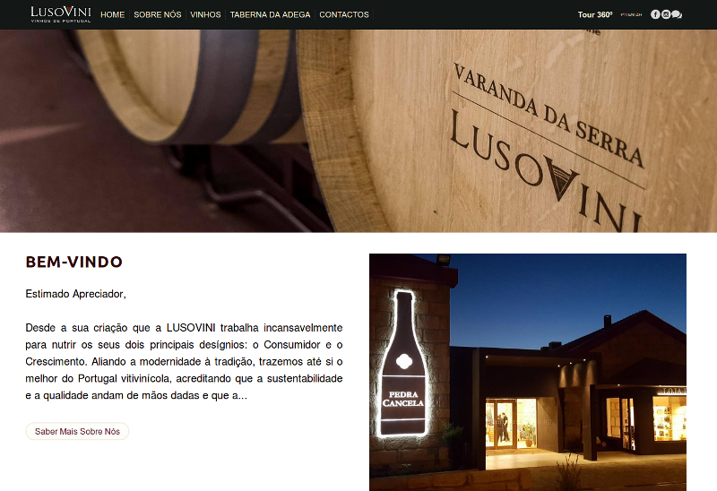The width and height of the screenshot is (717, 491).
Task: Open the chat bubbles icon
Action: point(677,14)
